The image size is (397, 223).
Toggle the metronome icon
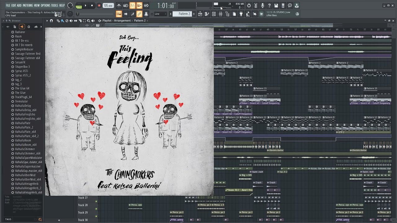[119, 6]
